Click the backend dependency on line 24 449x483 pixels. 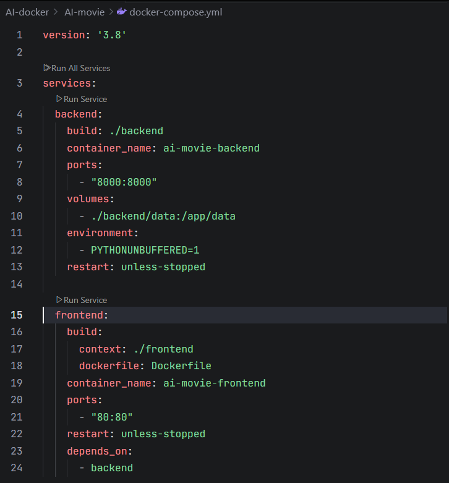tap(112, 468)
